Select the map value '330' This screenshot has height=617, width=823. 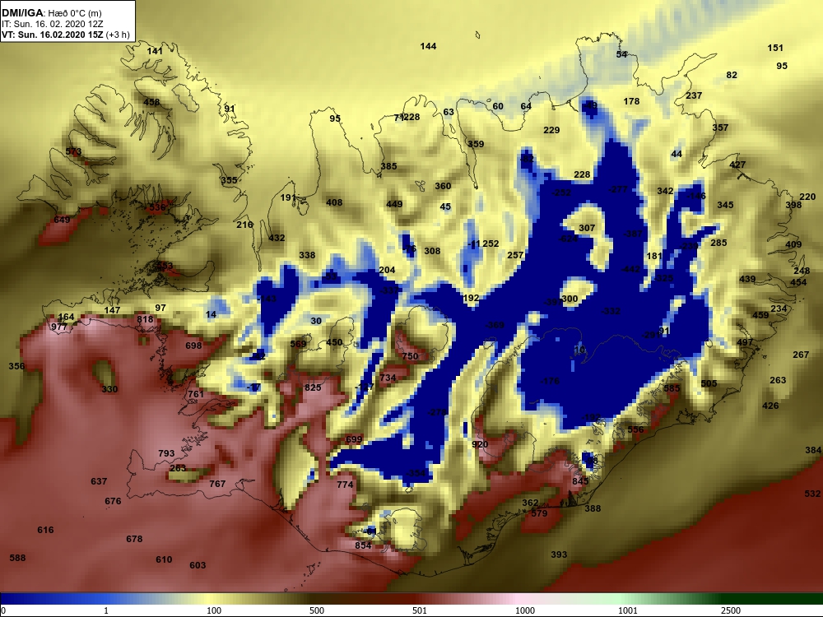109,389
